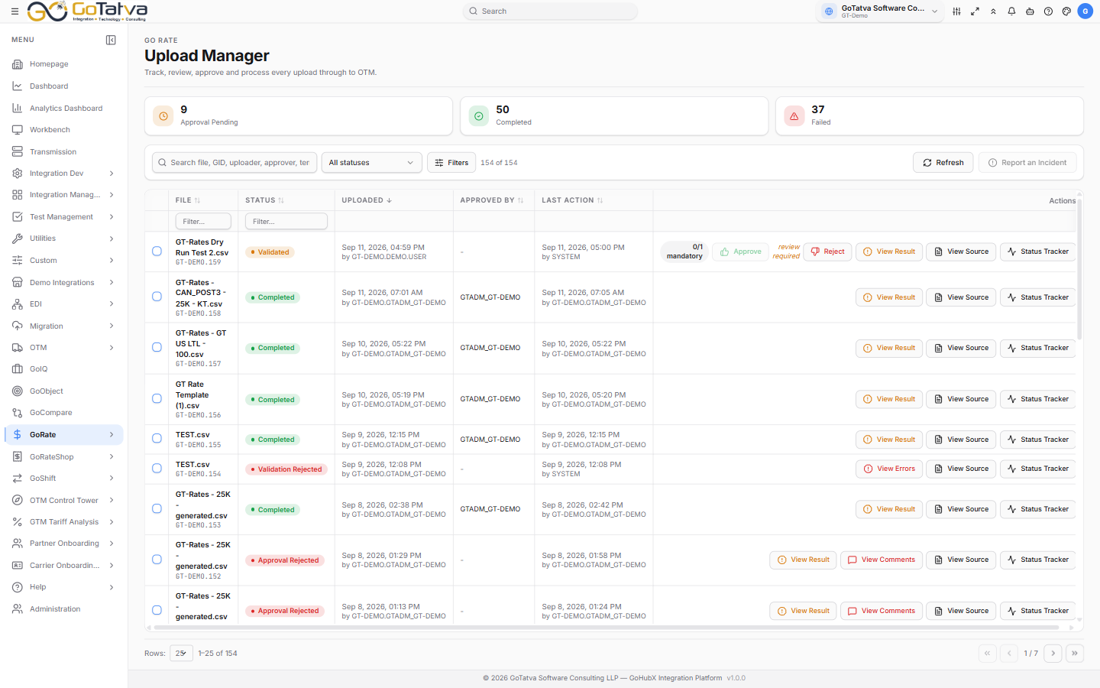1100x688 pixels.
Task: View Source for GT-DEMO.157 row
Action: pos(961,348)
